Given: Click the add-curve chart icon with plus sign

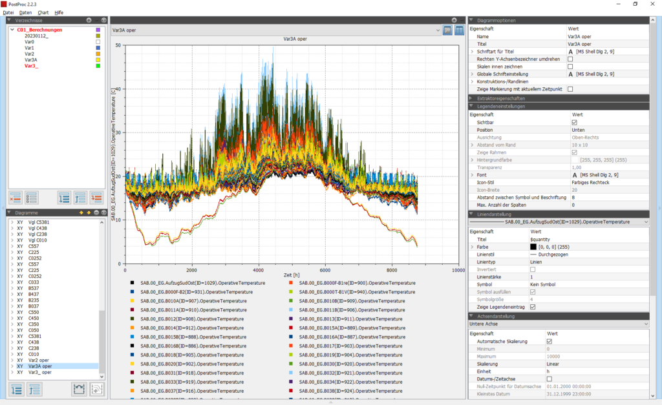Looking at the screenshot, I should coord(96,389).
